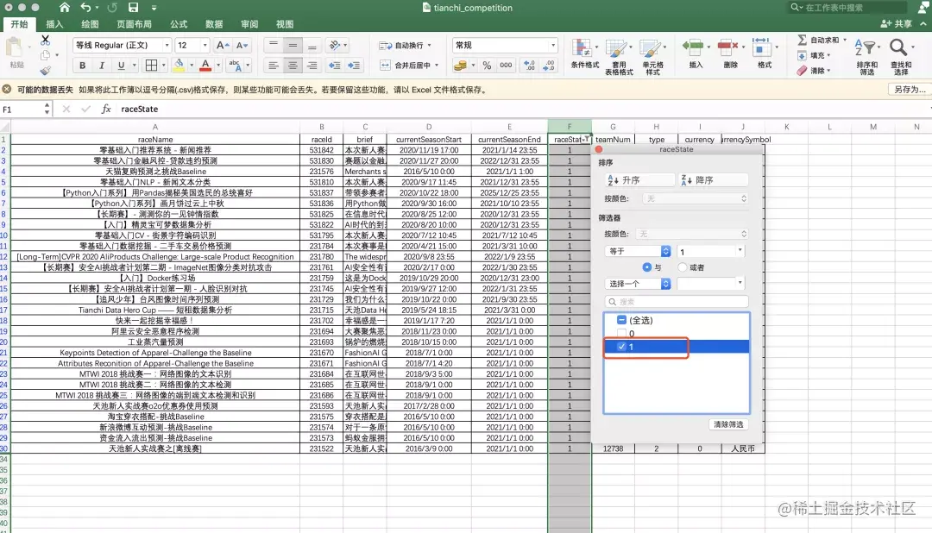Apply percent style
Viewport: 932px width, 533px height.
487,66
